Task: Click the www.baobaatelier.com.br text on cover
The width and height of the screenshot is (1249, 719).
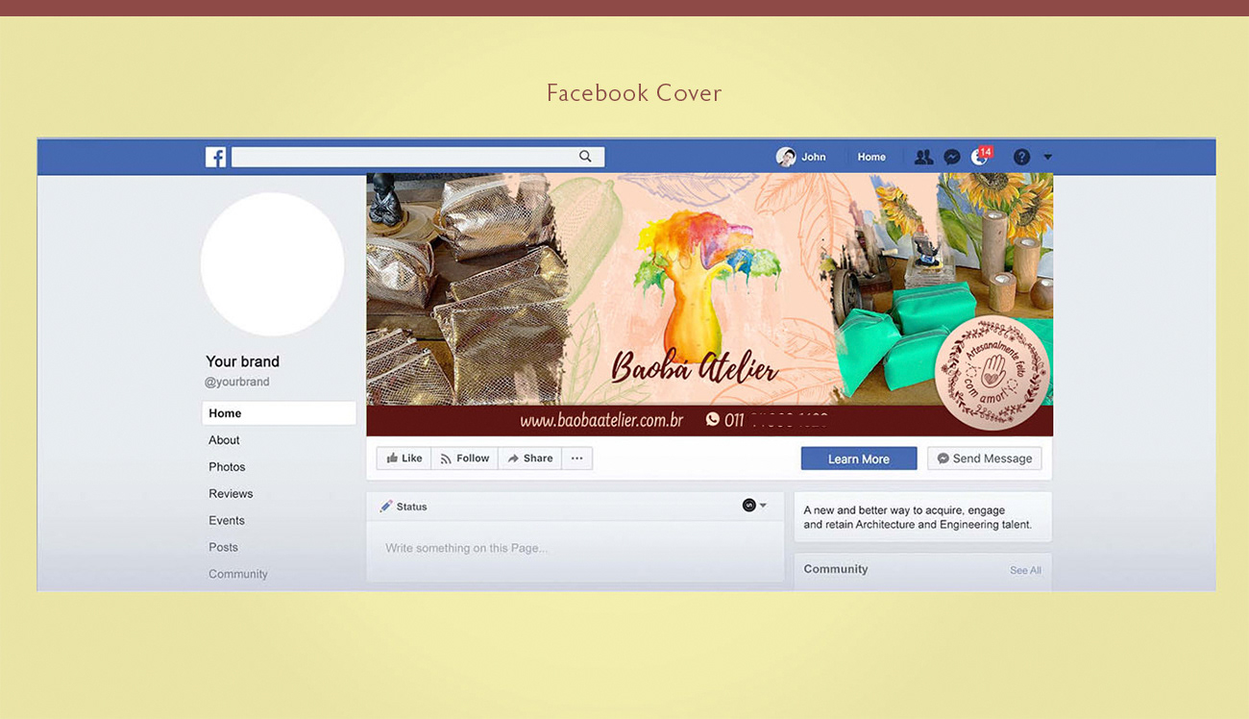Action: pyautogui.click(x=601, y=420)
